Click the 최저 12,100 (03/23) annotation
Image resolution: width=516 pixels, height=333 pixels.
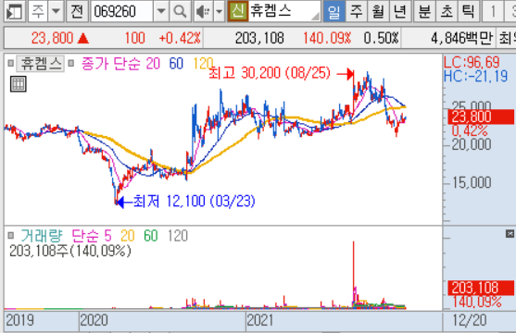click(x=195, y=201)
